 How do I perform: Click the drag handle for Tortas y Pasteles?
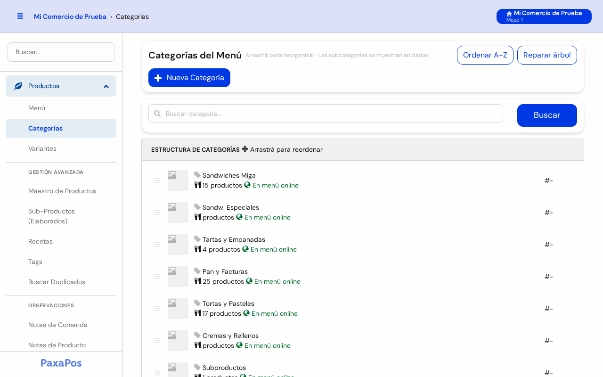157,309
